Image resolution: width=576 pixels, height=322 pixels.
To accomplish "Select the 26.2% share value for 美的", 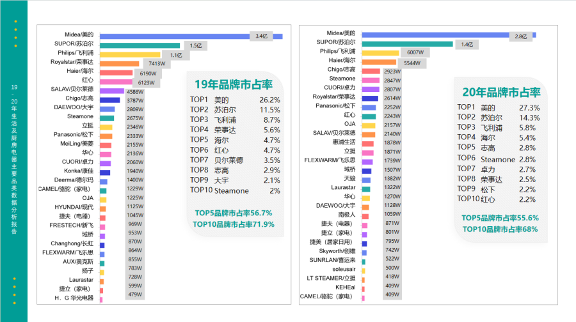I will 269,100.
